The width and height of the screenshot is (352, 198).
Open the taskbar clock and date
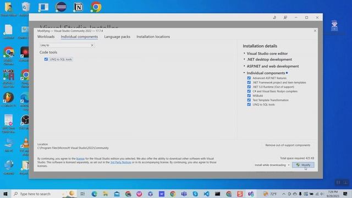coord(333,194)
